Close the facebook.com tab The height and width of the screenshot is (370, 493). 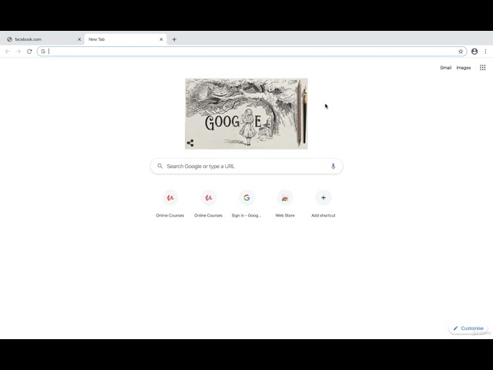[79, 39]
